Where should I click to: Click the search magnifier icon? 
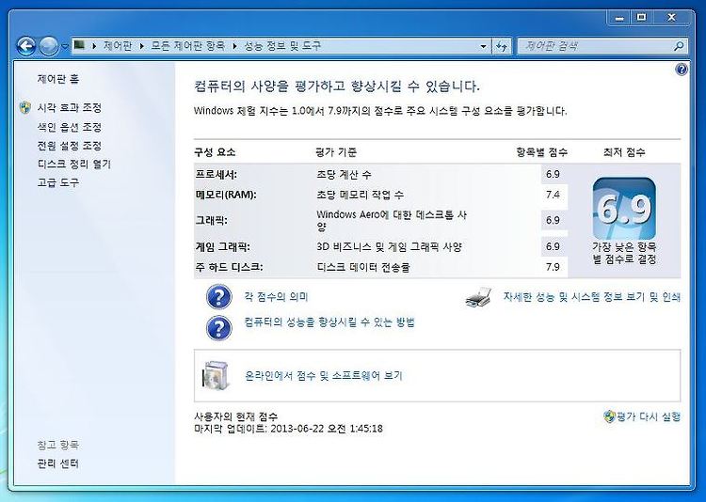tap(679, 46)
